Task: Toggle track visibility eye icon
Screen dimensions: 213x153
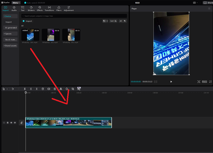Action: coord(11,123)
